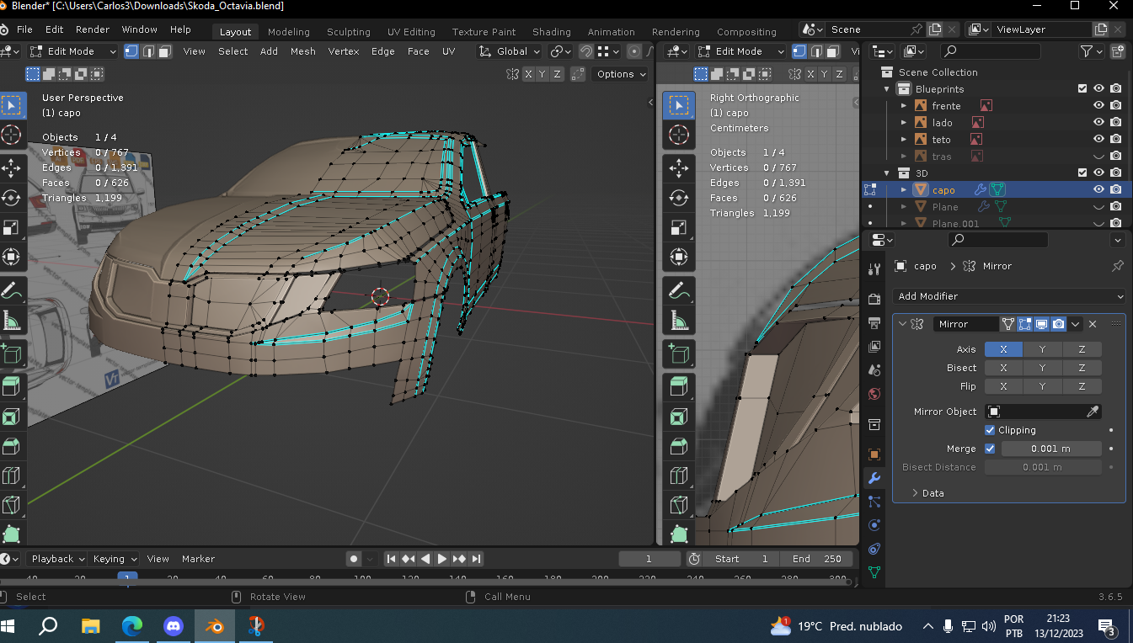Open Discord from the Windows taskbar
Screen dimensions: 1133x643
click(x=174, y=626)
